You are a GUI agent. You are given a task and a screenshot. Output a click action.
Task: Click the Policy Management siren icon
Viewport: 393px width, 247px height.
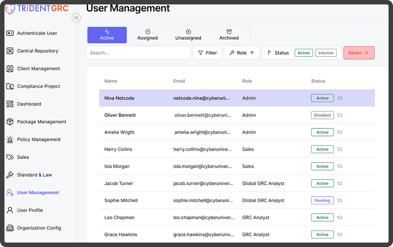point(10,139)
